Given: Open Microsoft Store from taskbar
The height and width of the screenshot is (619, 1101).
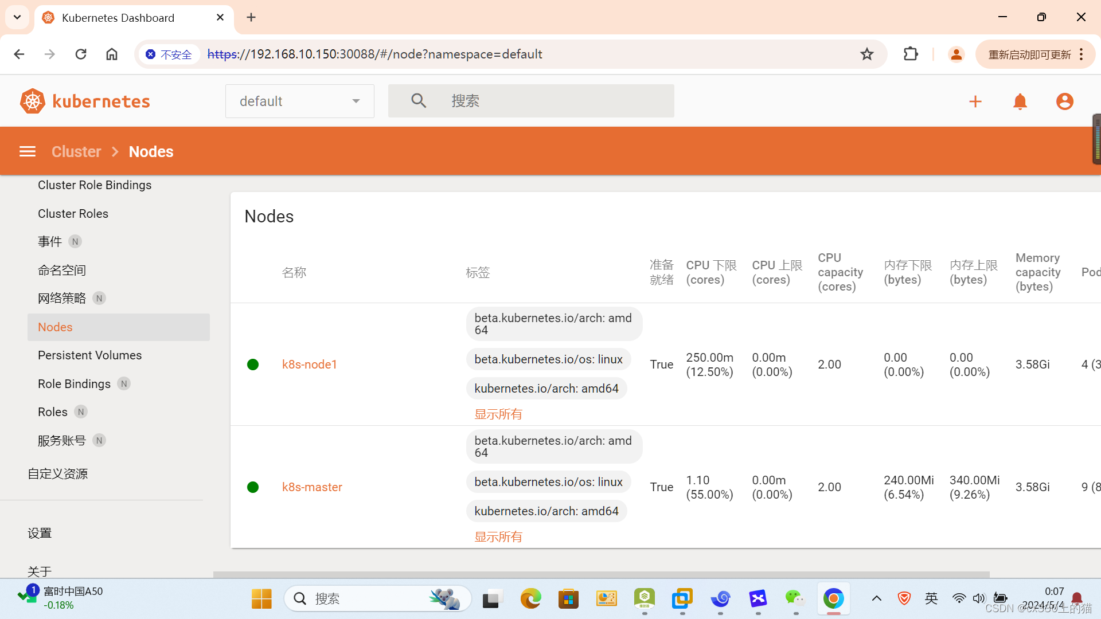Looking at the screenshot, I should pos(568,599).
